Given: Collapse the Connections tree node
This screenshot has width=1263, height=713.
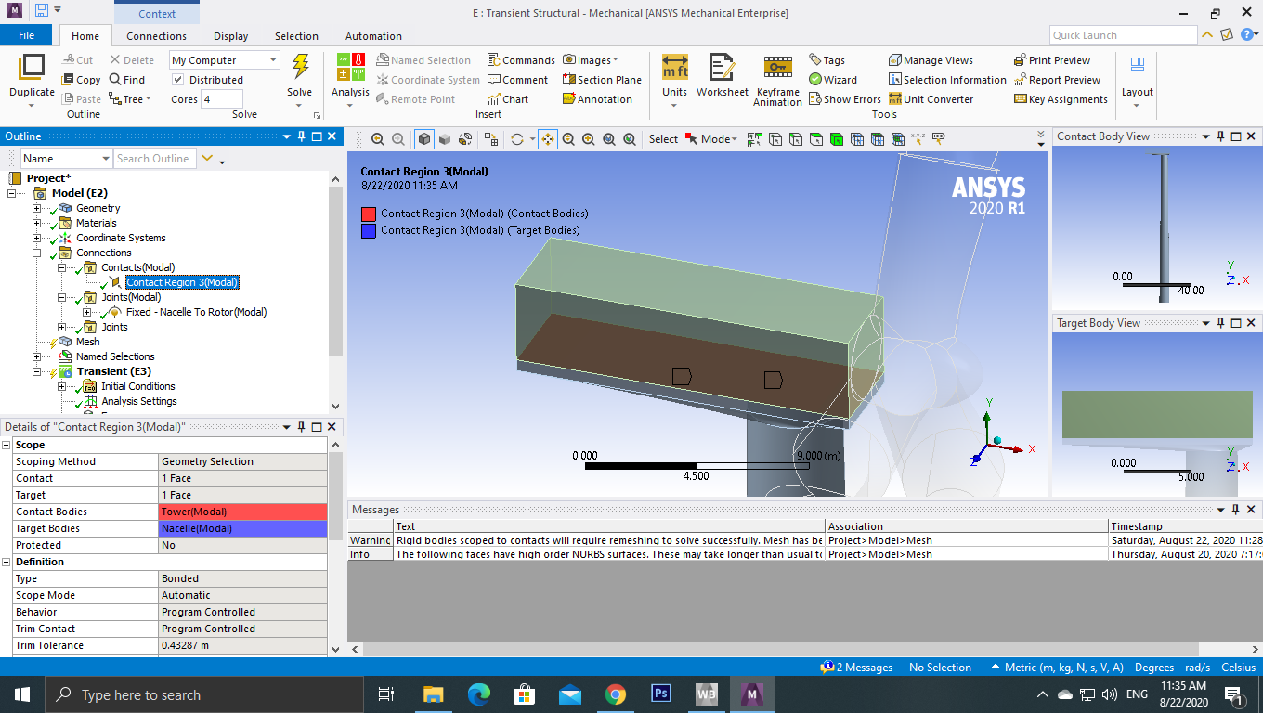Looking at the screenshot, I should coord(37,253).
